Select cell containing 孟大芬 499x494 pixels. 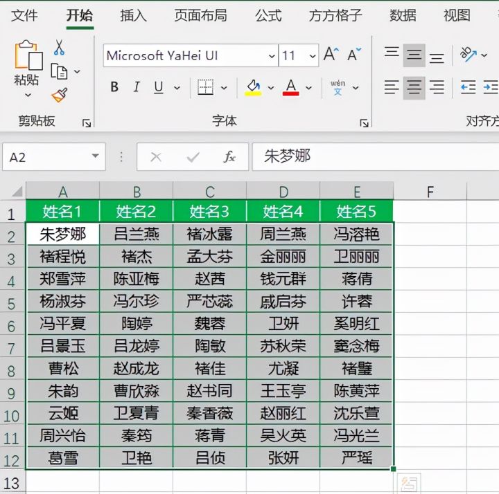pos(210,257)
